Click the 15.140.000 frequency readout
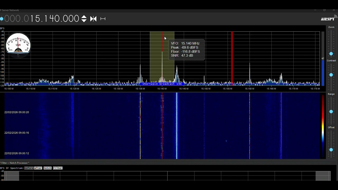 pos(41,19)
